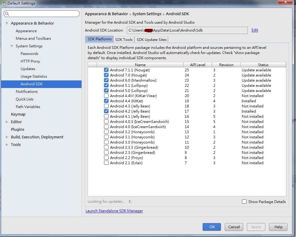Expand the Editor section arrow
296x237 pixels.
click(7, 122)
